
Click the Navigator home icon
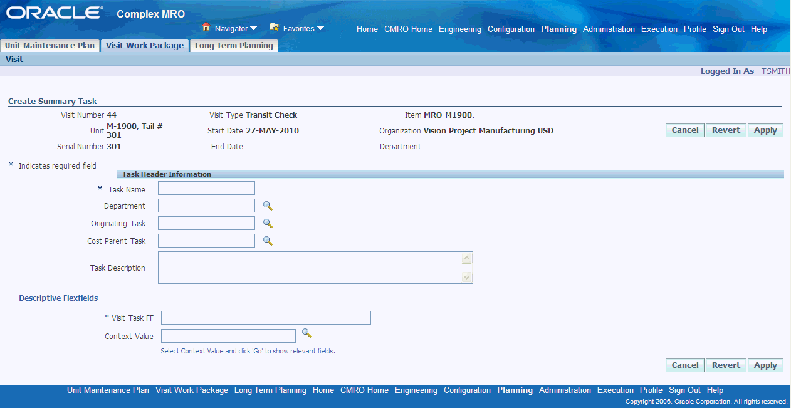point(206,28)
